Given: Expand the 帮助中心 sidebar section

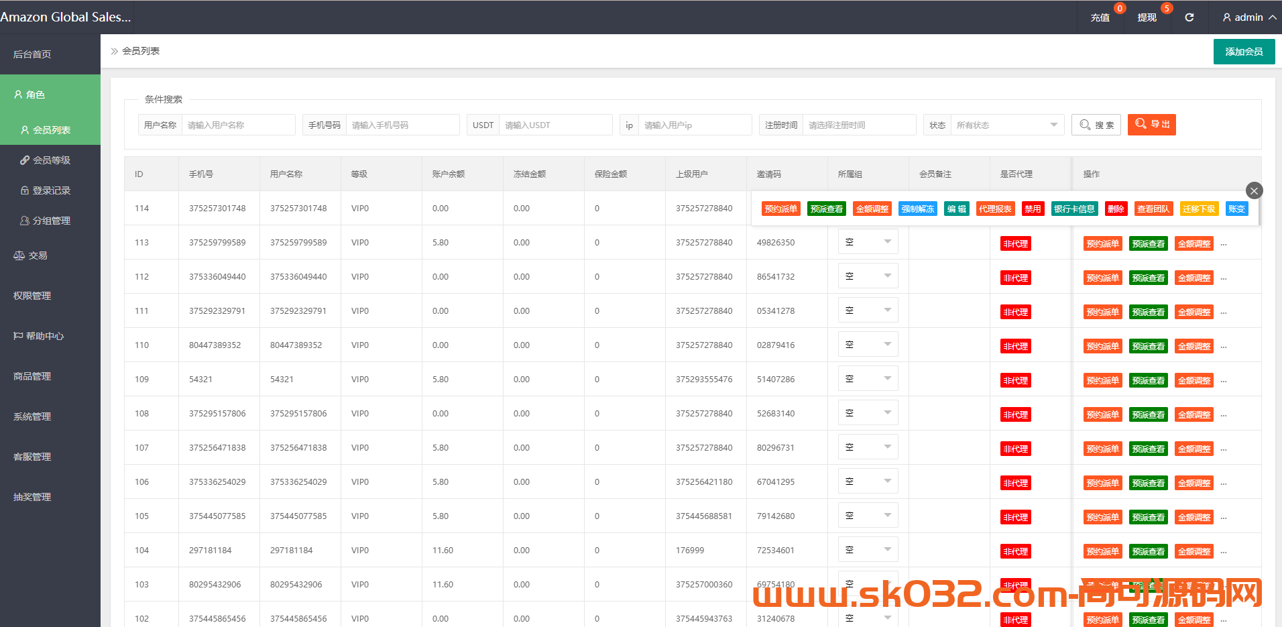Looking at the screenshot, I should coord(50,336).
